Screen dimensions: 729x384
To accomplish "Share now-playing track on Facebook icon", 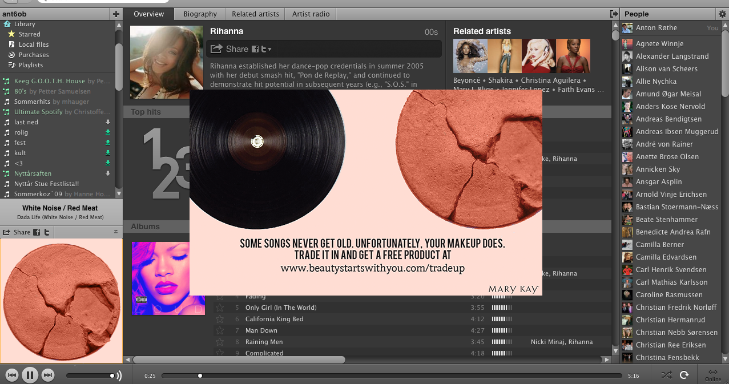I will 37,232.
